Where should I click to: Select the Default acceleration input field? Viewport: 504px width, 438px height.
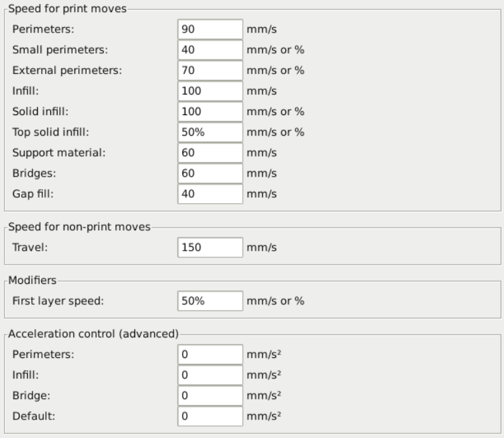point(211,416)
